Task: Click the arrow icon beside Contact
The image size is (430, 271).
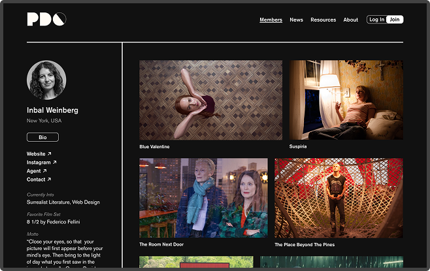Action: click(x=49, y=180)
